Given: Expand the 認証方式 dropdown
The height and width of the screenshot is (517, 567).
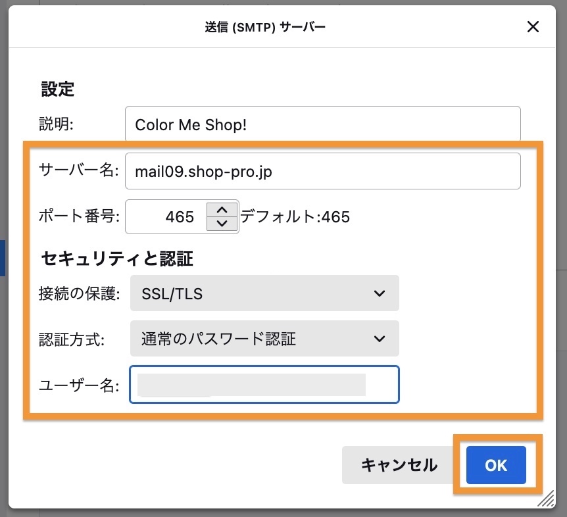Looking at the screenshot, I should (264, 339).
